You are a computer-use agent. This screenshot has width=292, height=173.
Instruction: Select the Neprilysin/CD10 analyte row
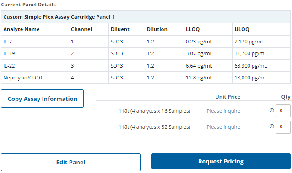point(146,78)
